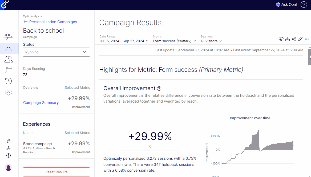Toggle the eye visibility icon in results toolbar
The image size is (311, 177).
tap(281, 39)
